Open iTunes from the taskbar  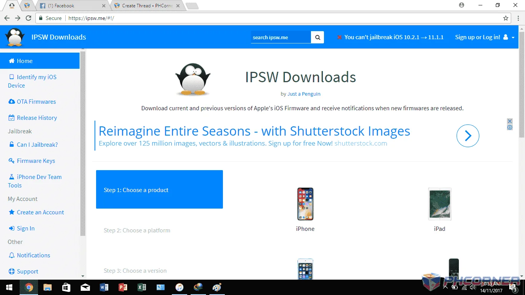click(x=179, y=287)
